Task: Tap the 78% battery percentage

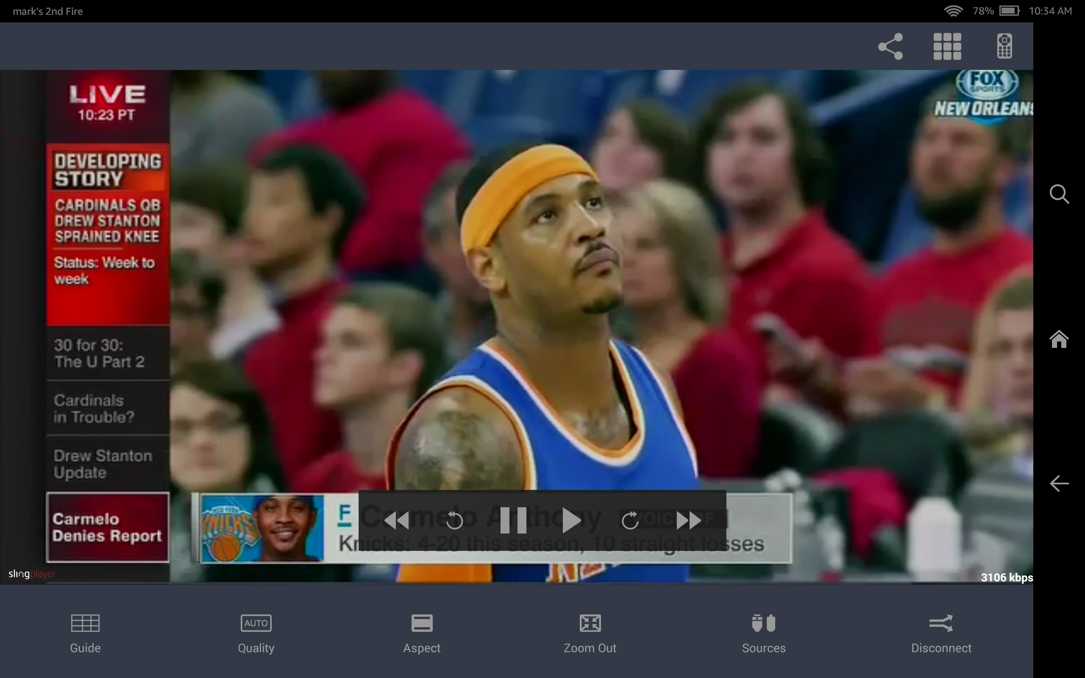Action: tap(983, 11)
